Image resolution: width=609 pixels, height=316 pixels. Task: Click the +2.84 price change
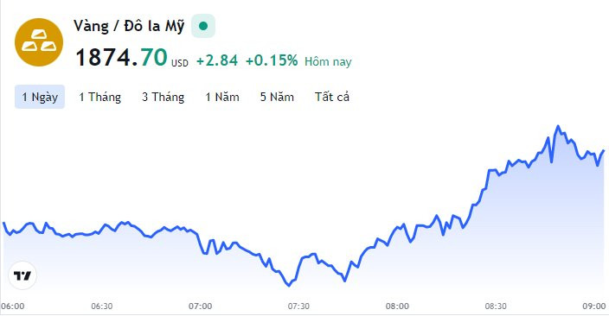click(x=217, y=60)
